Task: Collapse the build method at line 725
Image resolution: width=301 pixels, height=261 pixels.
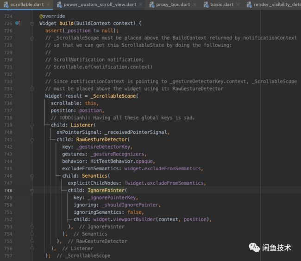Action: (x=32, y=24)
